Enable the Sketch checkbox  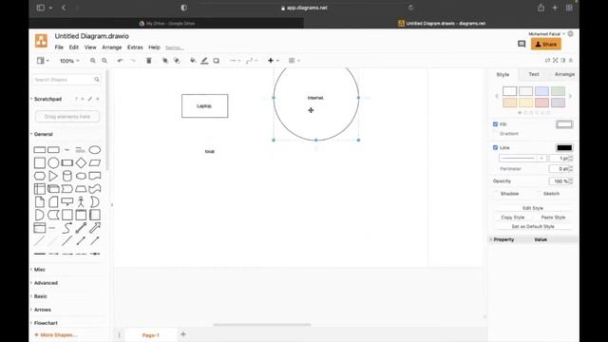click(x=539, y=194)
